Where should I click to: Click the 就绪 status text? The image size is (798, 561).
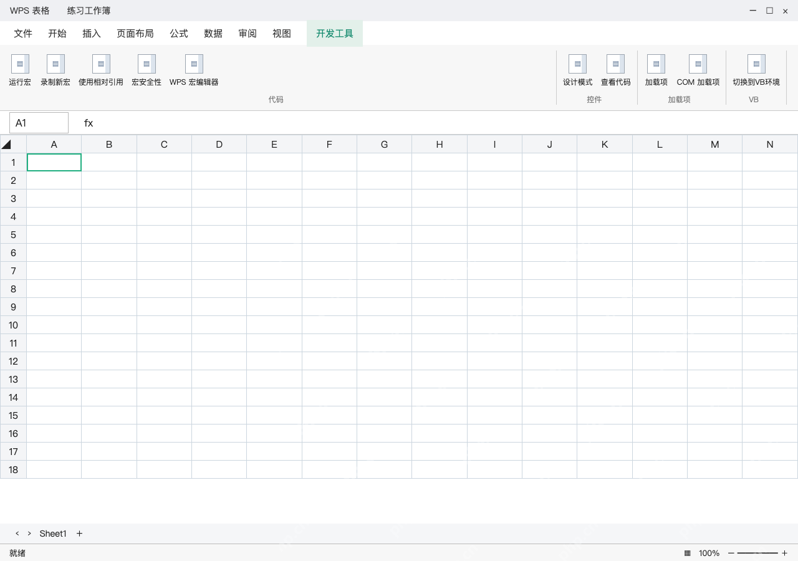pyautogui.click(x=17, y=553)
